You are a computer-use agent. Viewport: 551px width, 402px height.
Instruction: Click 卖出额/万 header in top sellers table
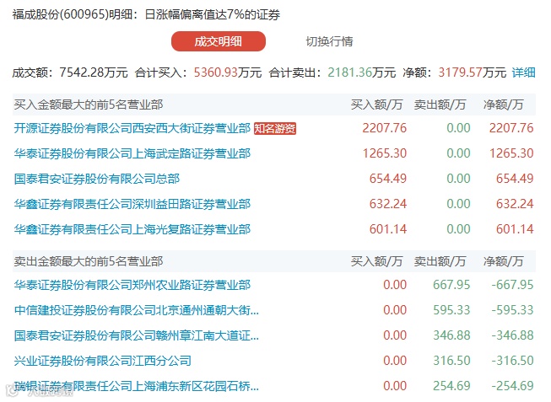tap(440, 261)
